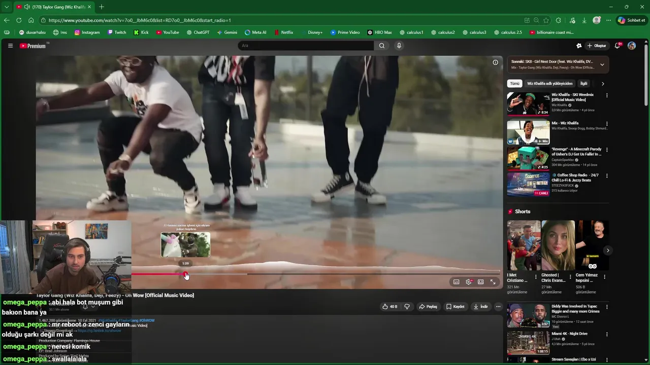Viewport: 650px width, 365px height.
Task: Click the browser address bar URL
Action: coord(140,20)
